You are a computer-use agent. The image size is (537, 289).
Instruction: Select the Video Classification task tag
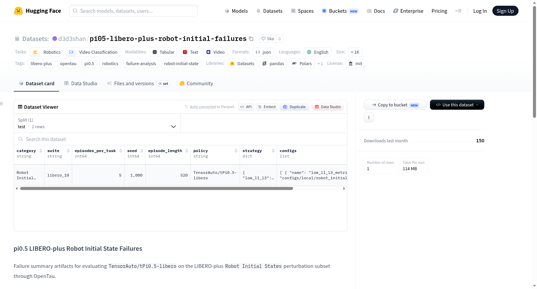93,52
